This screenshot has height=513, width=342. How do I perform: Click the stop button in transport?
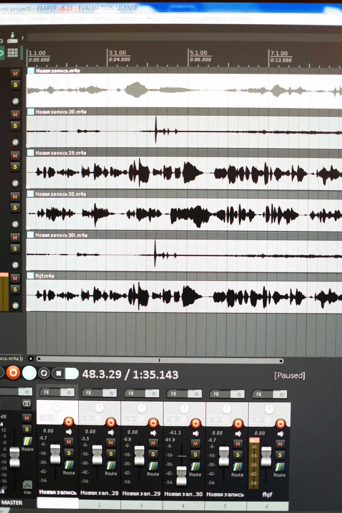58,373
